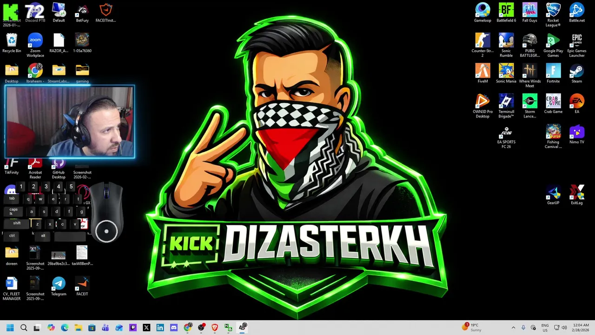This screenshot has height=335, width=595.
Task: Select the Counter-Strike 2 shortcut
Action: (x=483, y=46)
